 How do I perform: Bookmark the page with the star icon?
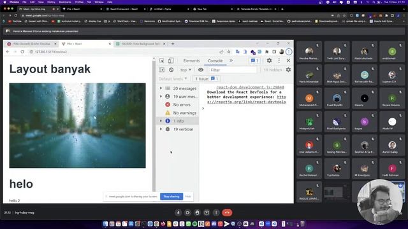229,52
